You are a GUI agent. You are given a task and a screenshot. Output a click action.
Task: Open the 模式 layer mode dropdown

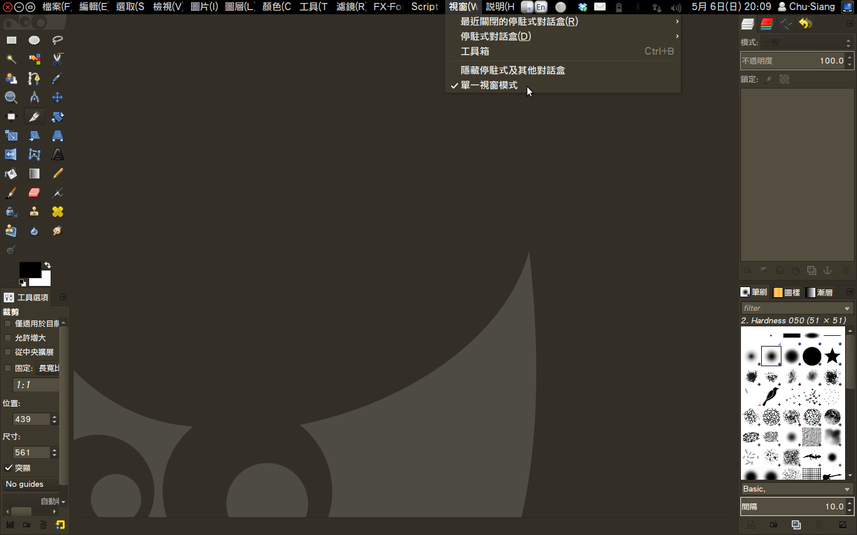tap(808, 43)
